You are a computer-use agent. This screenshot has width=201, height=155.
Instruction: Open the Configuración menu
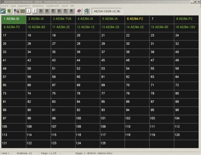53,6
